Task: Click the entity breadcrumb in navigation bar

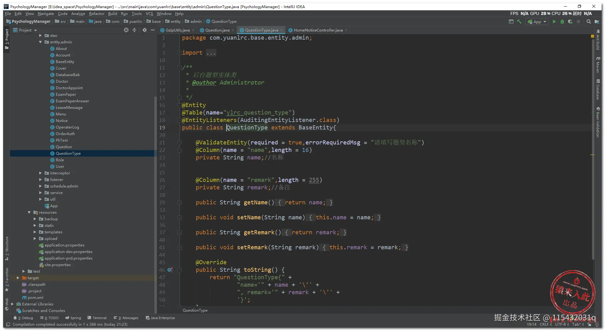Action: pyautogui.click(x=175, y=22)
